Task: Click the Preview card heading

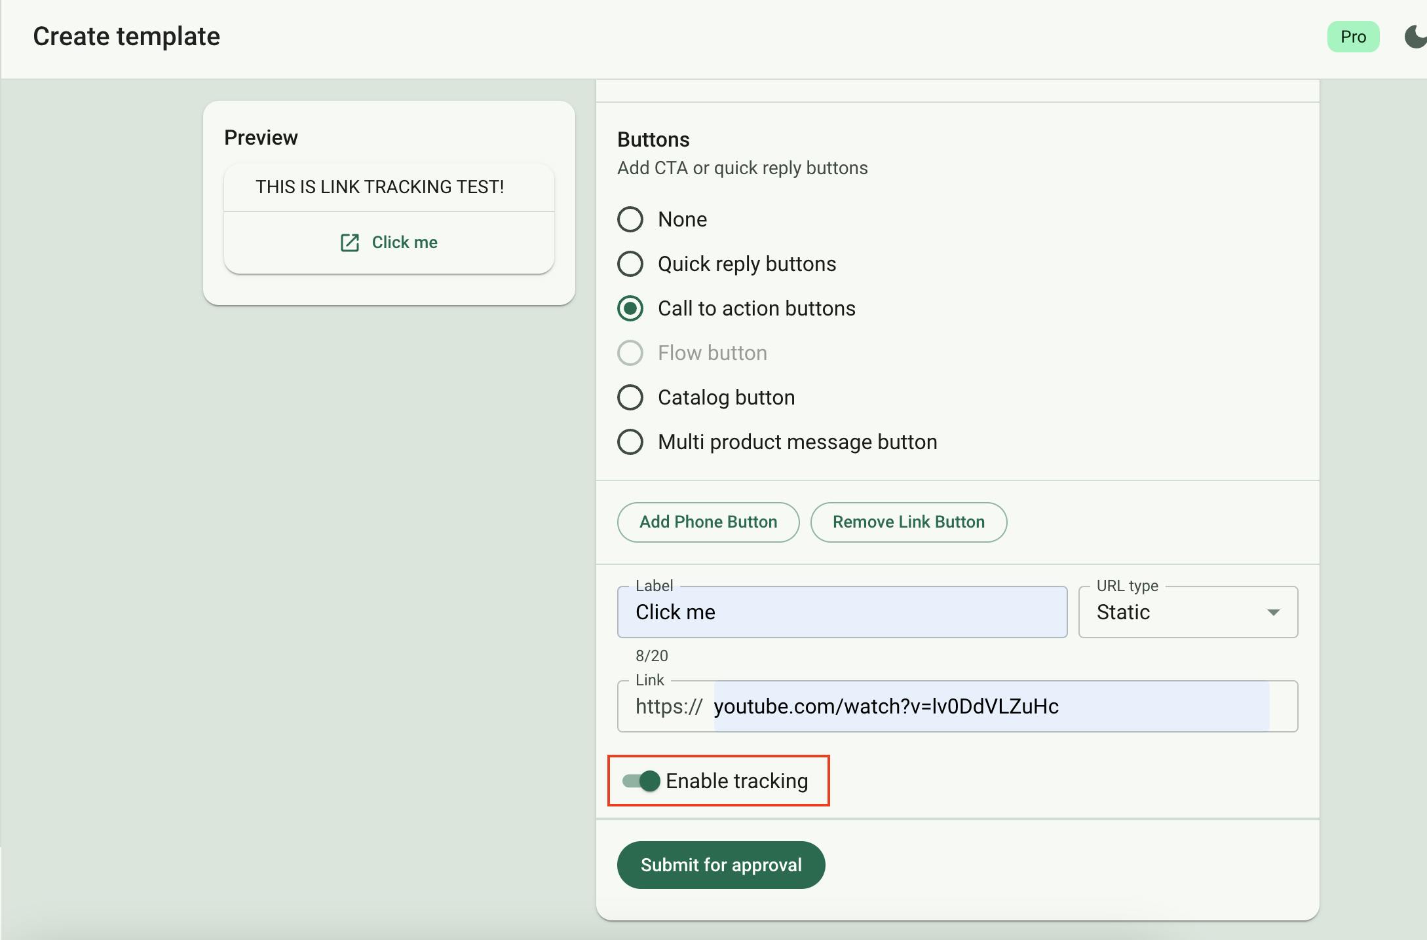Action: pyautogui.click(x=261, y=137)
